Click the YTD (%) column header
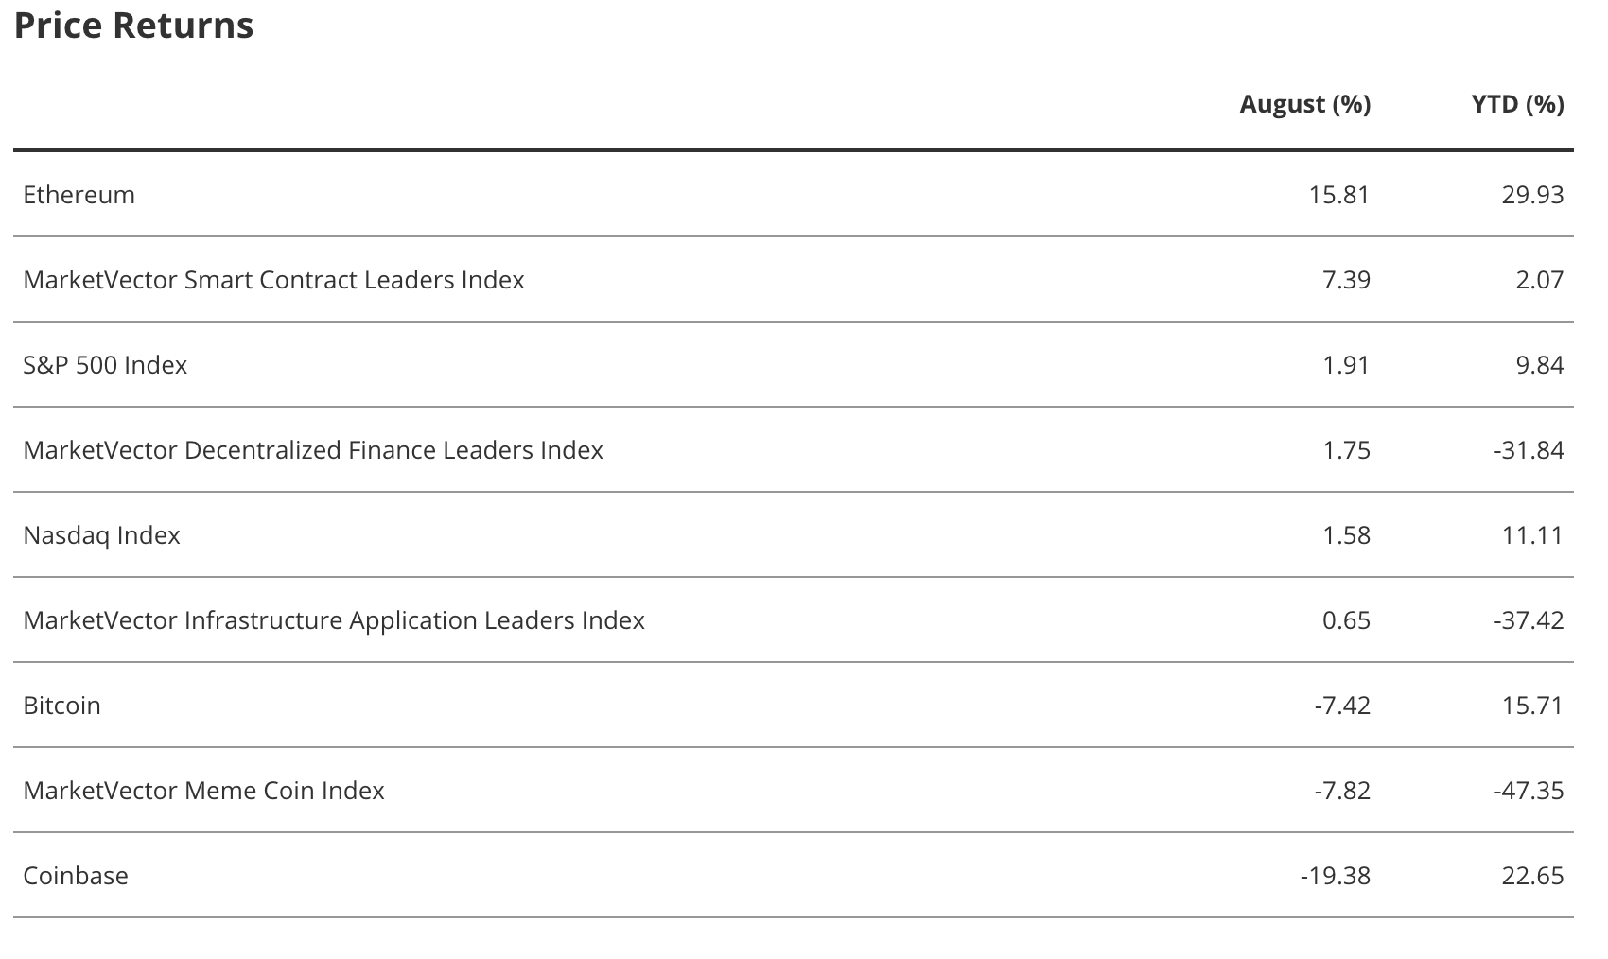 [1517, 103]
